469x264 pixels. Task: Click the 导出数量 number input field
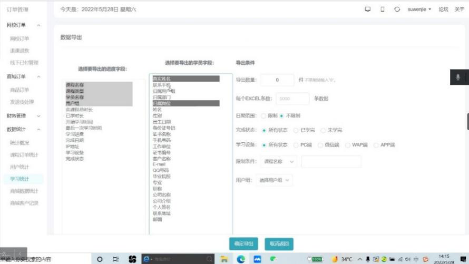[x=277, y=80]
